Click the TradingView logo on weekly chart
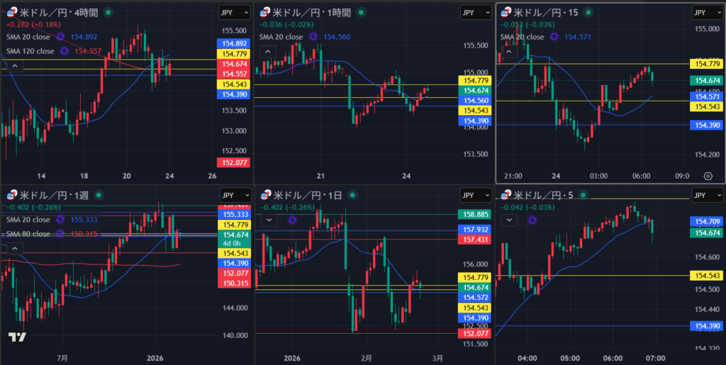Viewport: 726px width, 365px height. (18, 337)
